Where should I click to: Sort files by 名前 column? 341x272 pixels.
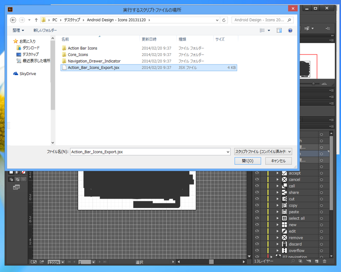coord(65,39)
